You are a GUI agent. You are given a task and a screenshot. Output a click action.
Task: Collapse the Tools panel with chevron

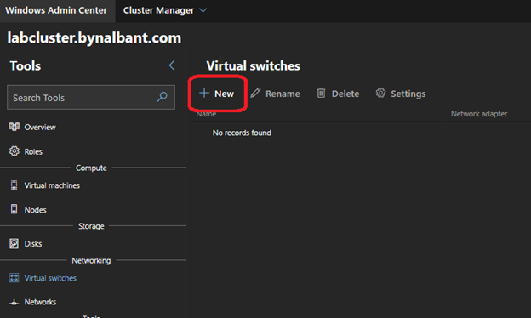172,65
